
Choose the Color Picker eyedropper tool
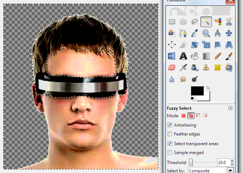click(x=194, y=33)
